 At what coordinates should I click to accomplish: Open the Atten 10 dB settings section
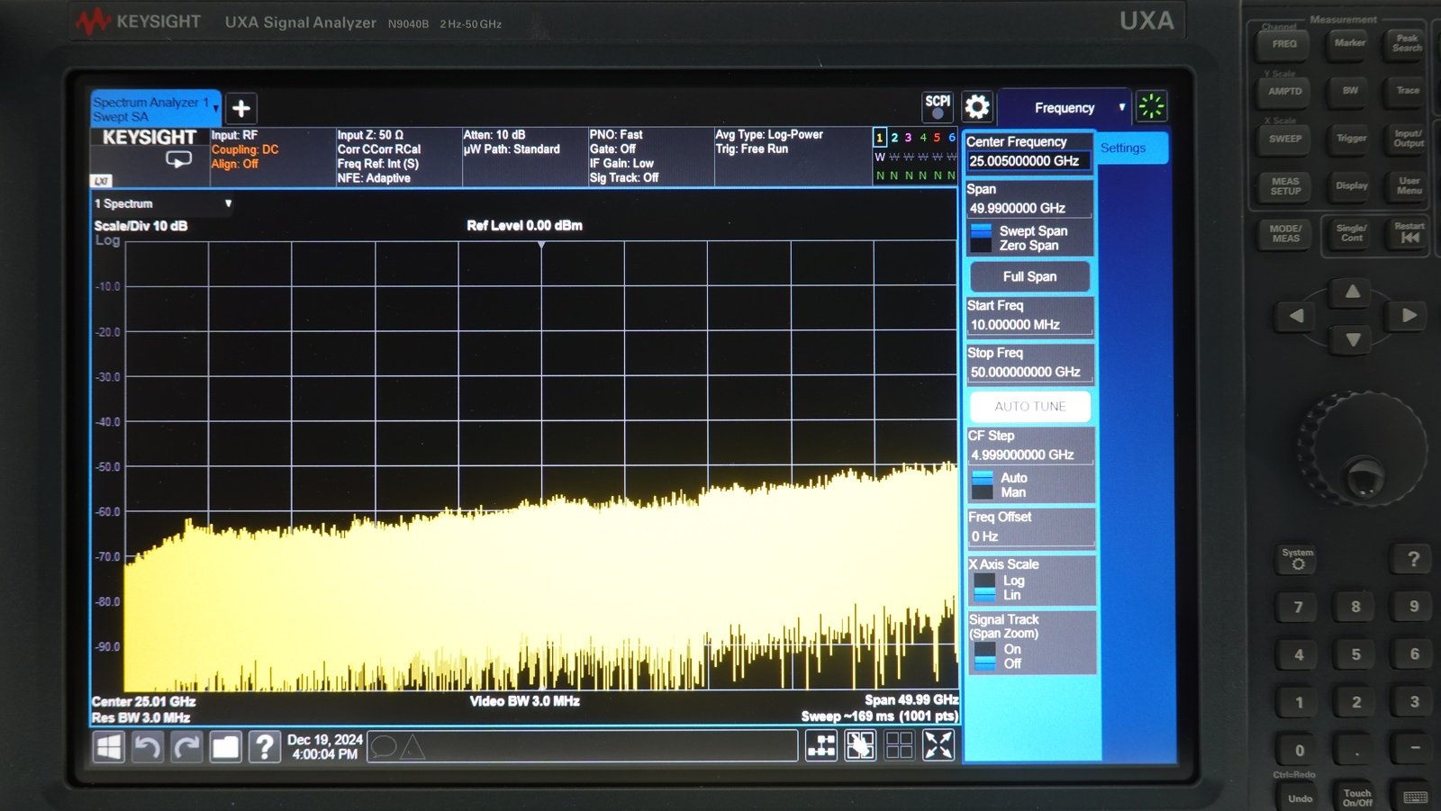524,157
